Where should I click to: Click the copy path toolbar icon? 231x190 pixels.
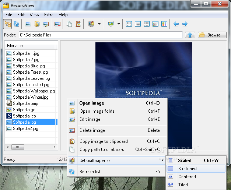[69, 24]
